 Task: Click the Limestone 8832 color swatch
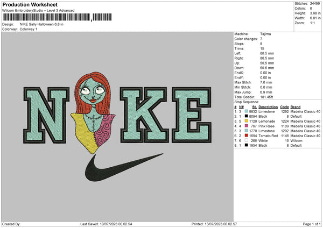coord(246,111)
